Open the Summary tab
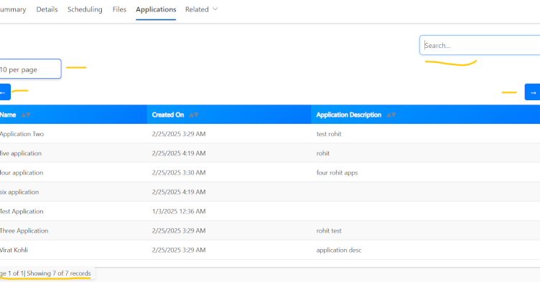The height and width of the screenshot is (282, 540). 13,9
